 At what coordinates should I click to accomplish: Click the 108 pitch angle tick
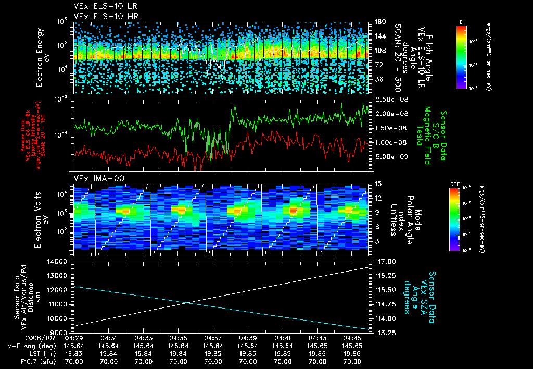380,51
